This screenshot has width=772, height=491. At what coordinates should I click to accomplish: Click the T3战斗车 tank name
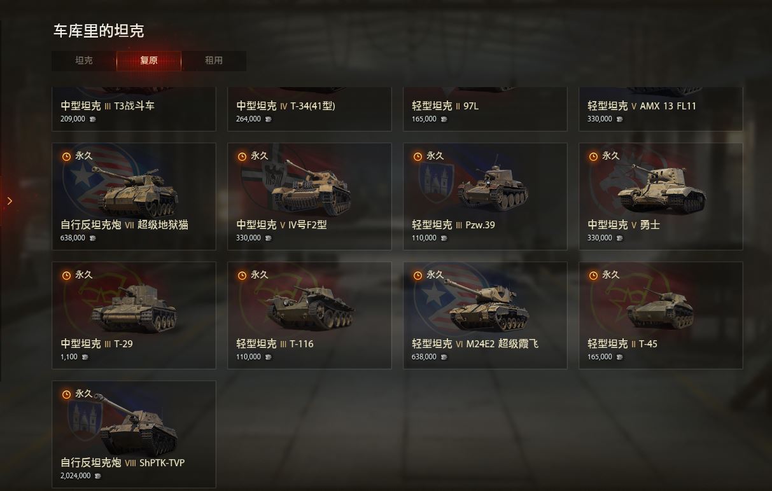tap(134, 106)
